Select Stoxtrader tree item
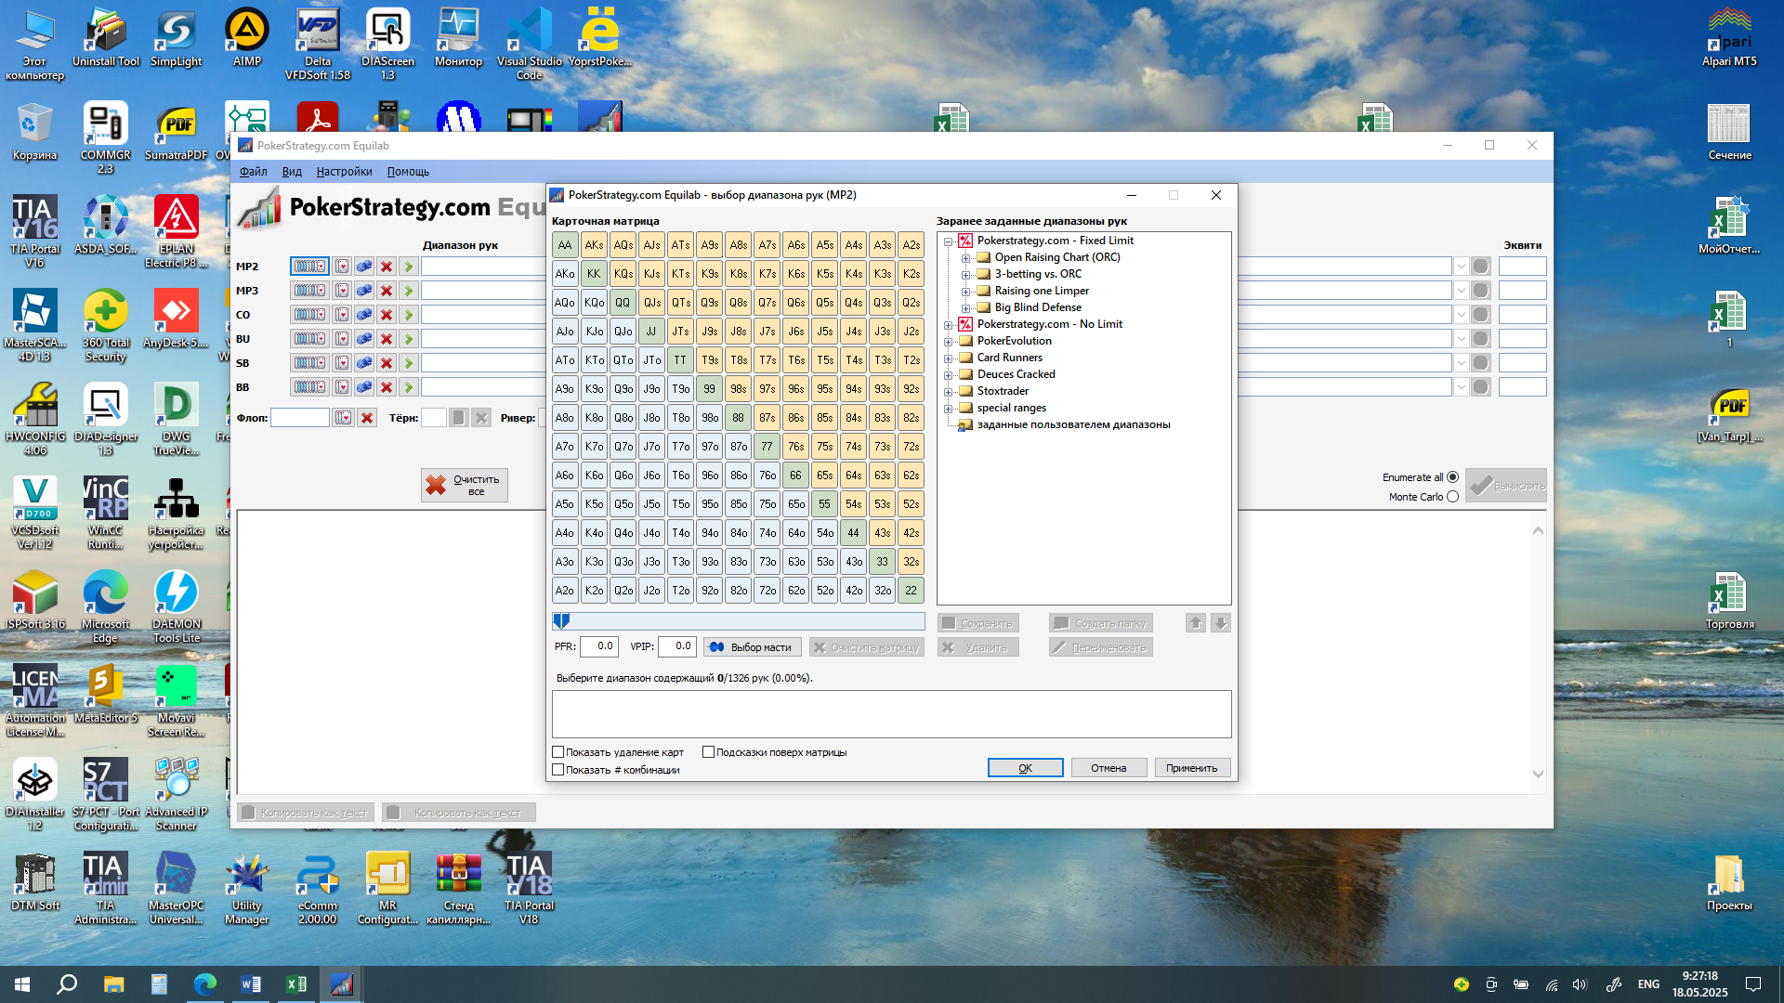Viewport: 1784px width, 1003px height. coord(1003,391)
